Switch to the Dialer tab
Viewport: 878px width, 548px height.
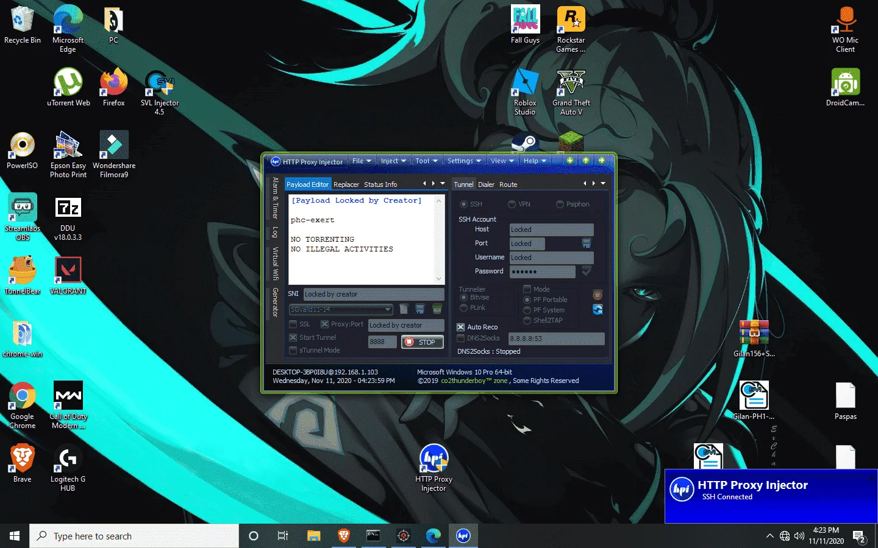pyautogui.click(x=486, y=184)
